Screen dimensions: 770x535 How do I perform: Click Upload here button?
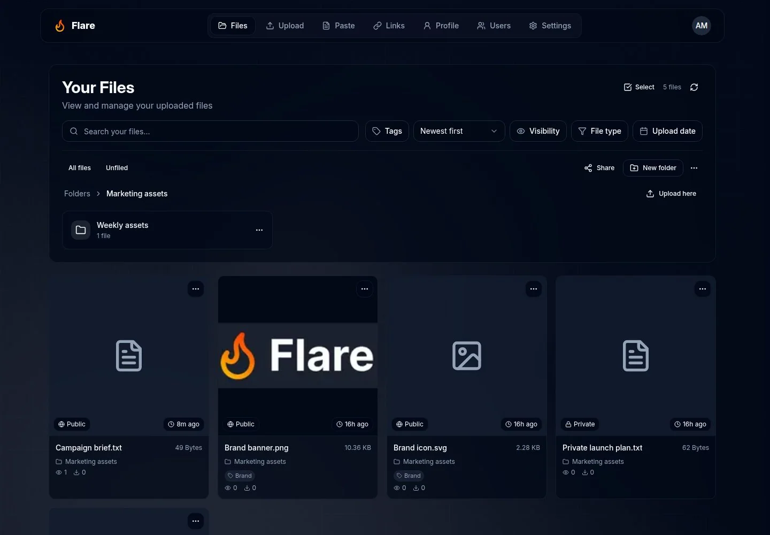pos(671,194)
